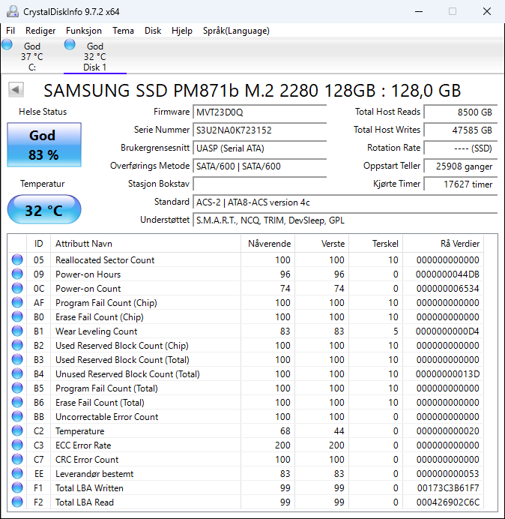Viewport: 505px width, 519px height.
Task: Click status orb for Power-on Hours
Action: (17, 274)
